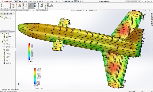The width and height of the screenshot is (153, 92).
Task: Toggle the home view icon on right task pane
Action: pos(152,14)
